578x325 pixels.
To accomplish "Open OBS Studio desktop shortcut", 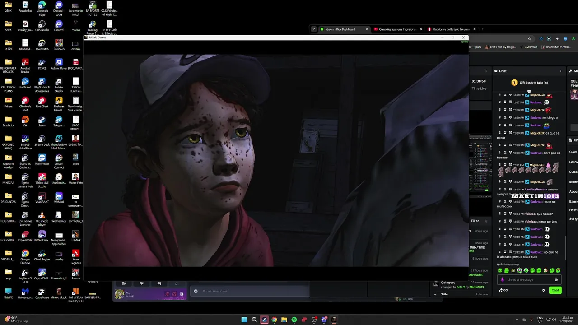I will tap(42, 26).
